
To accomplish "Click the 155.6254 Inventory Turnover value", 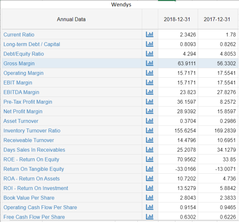I will click(x=185, y=131).
